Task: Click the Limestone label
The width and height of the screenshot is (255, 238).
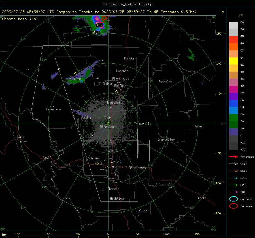Action: pos(54,109)
